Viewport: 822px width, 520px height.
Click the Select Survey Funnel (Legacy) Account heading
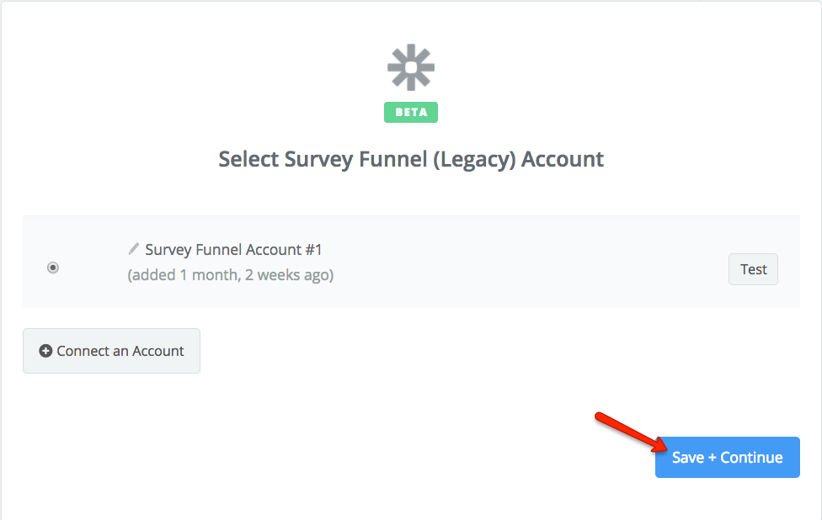(x=411, y=159)
